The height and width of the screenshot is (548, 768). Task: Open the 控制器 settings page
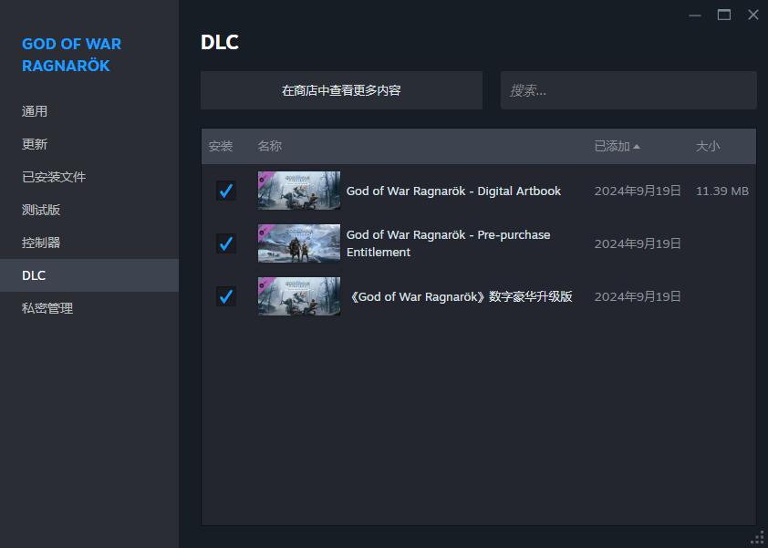click(41, 243)
